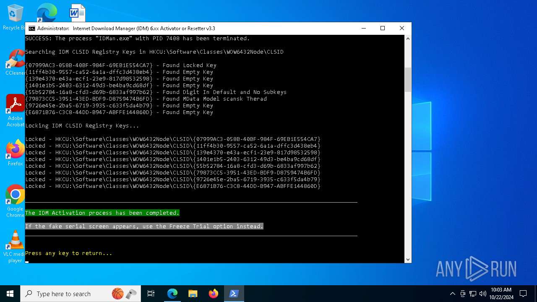Click the Locked line for {79873CC5

173,173
